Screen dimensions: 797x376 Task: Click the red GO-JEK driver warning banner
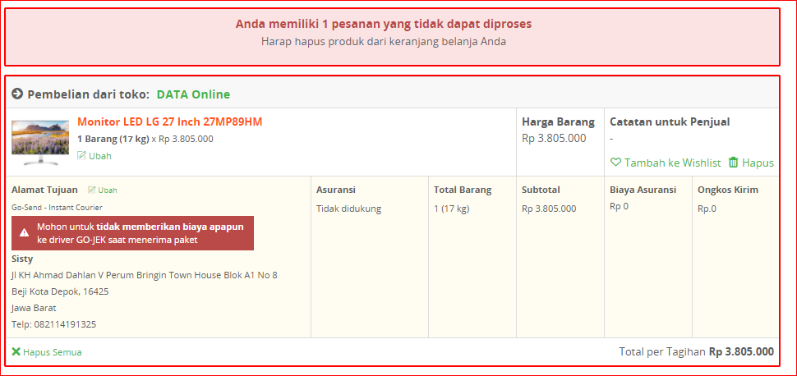[x=132, y=233]
